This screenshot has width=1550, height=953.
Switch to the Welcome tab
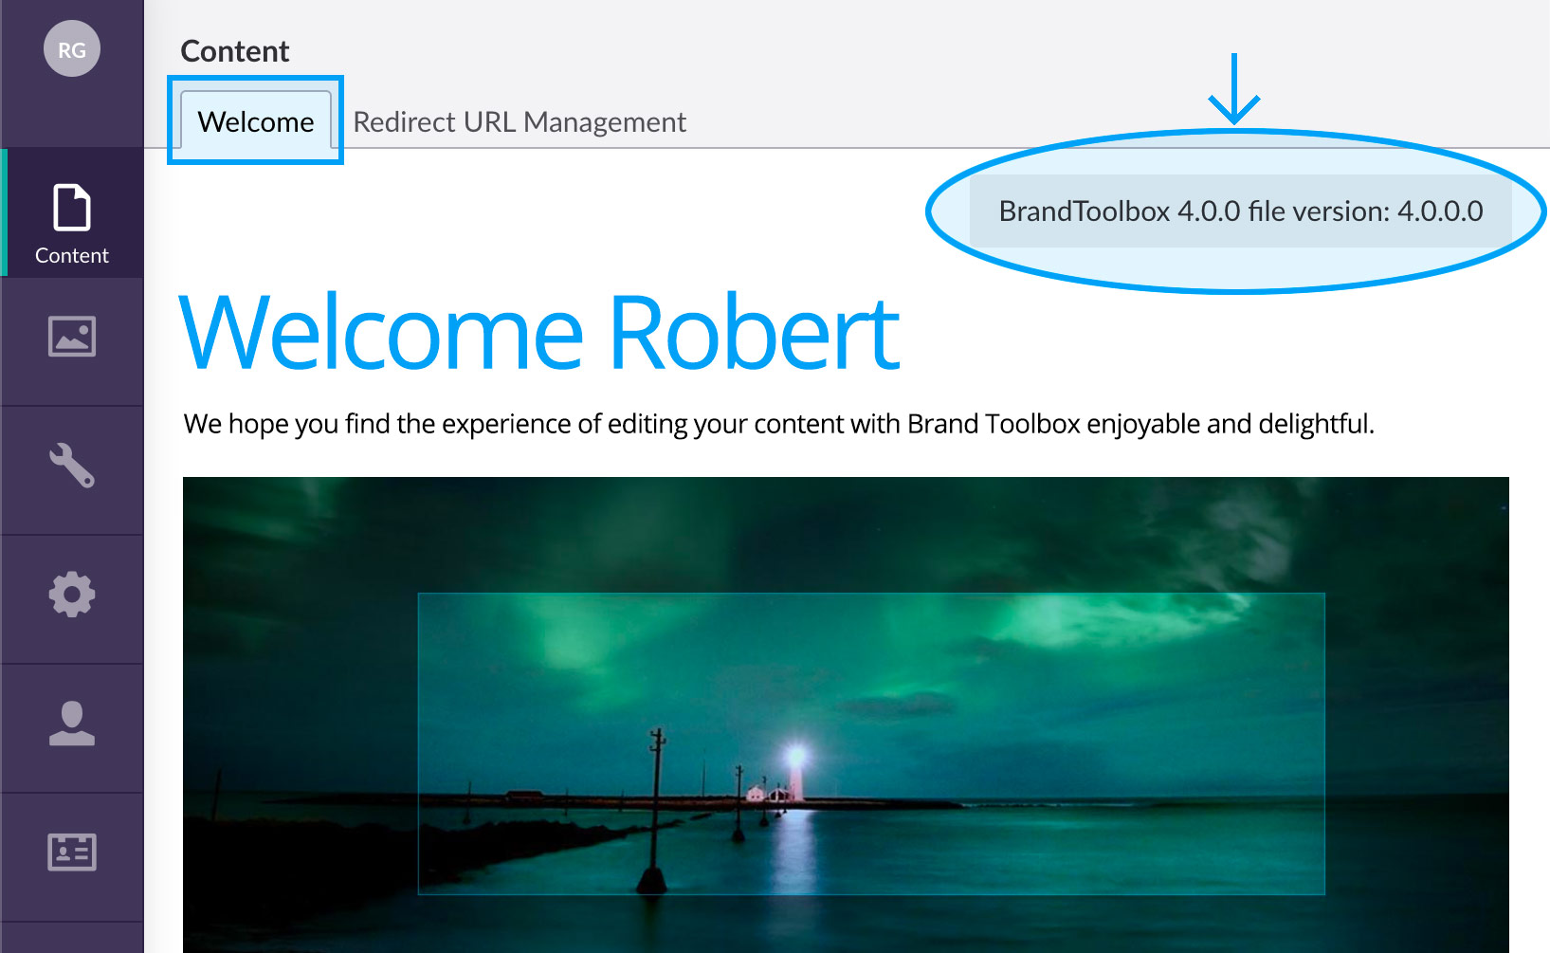pos(256,121)
